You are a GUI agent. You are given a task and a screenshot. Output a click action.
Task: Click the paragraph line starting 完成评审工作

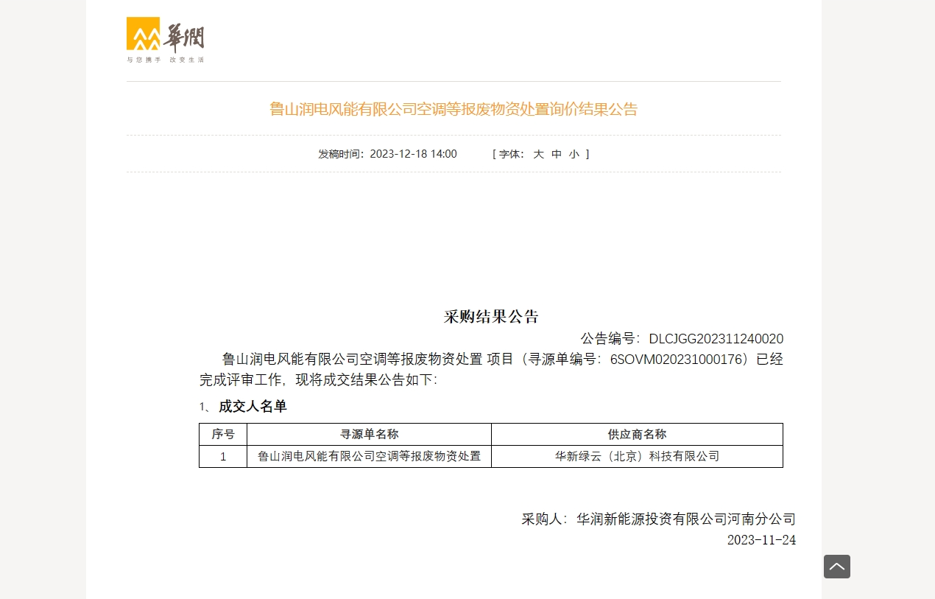pos(318,380)
